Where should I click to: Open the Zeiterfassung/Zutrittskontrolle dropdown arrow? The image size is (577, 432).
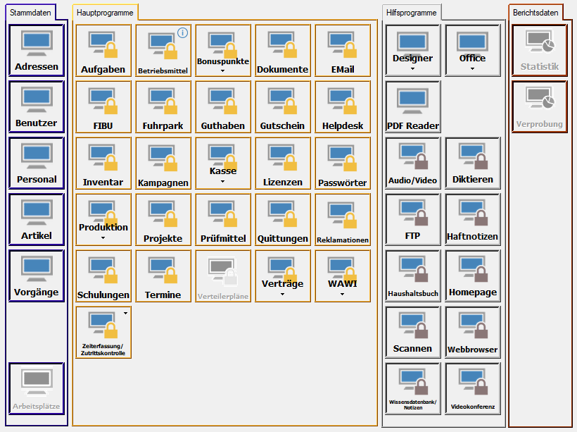(126, 313)
